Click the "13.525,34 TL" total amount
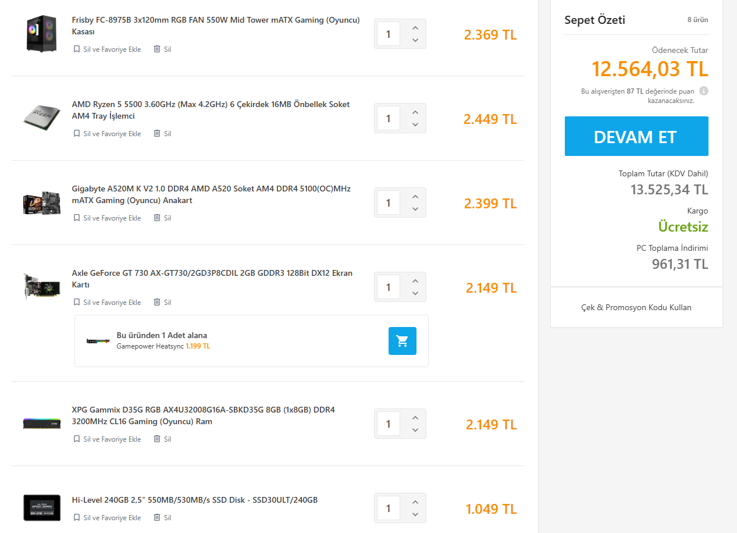 tap(670, 190)
